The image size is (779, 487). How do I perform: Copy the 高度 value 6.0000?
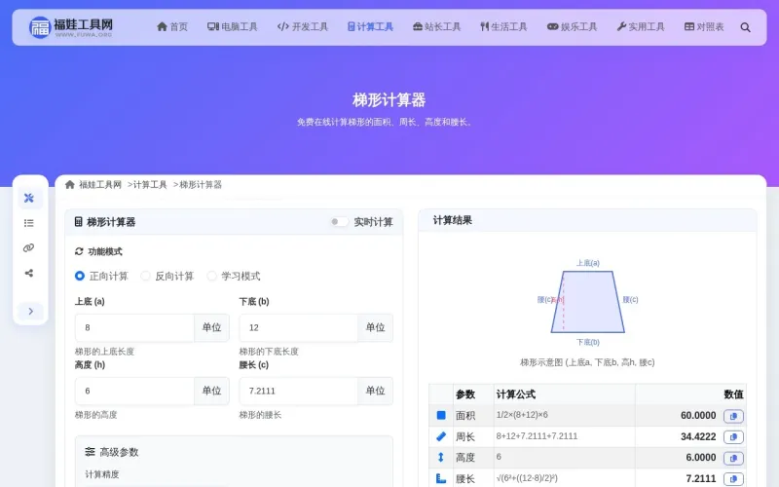click(733, 458)
